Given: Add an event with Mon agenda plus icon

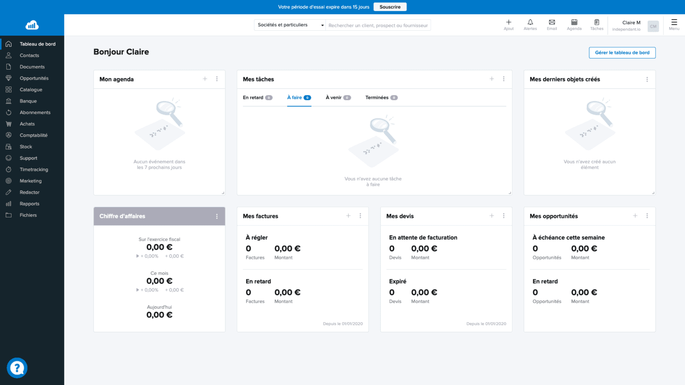Looking at the screenshot, I should click(205, 79).
